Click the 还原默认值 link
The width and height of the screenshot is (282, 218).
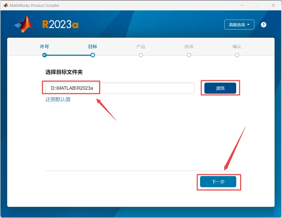tap(58, 100)
